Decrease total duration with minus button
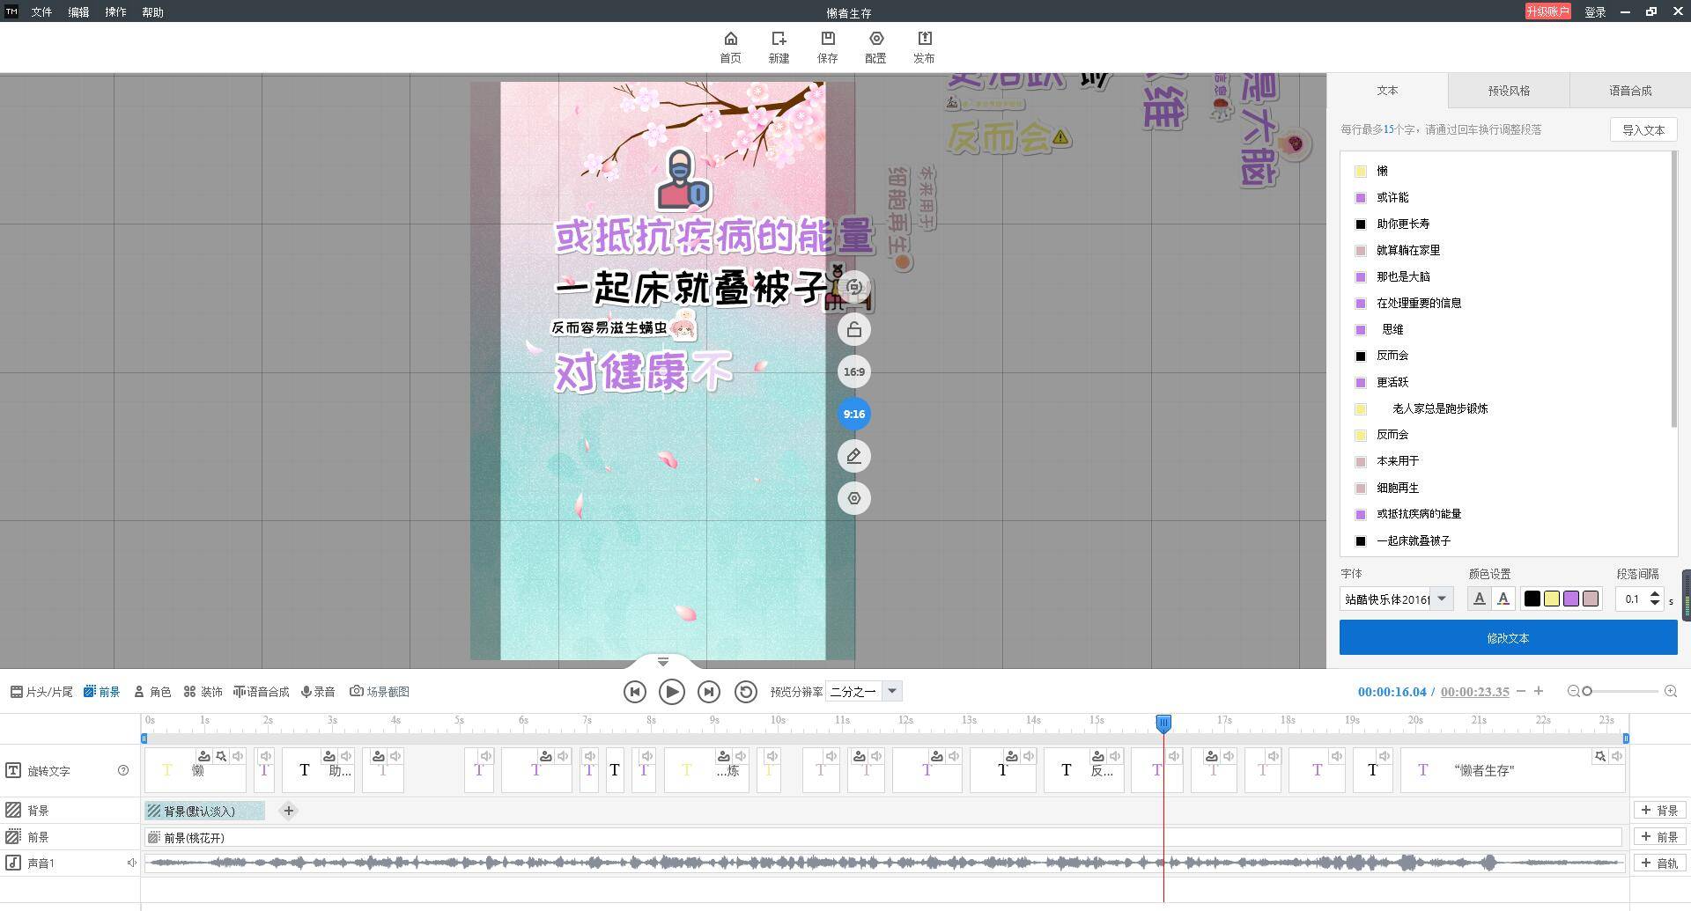This screenshot has height=911, width=1691. pyautogui.click(x=1521, y=691)
